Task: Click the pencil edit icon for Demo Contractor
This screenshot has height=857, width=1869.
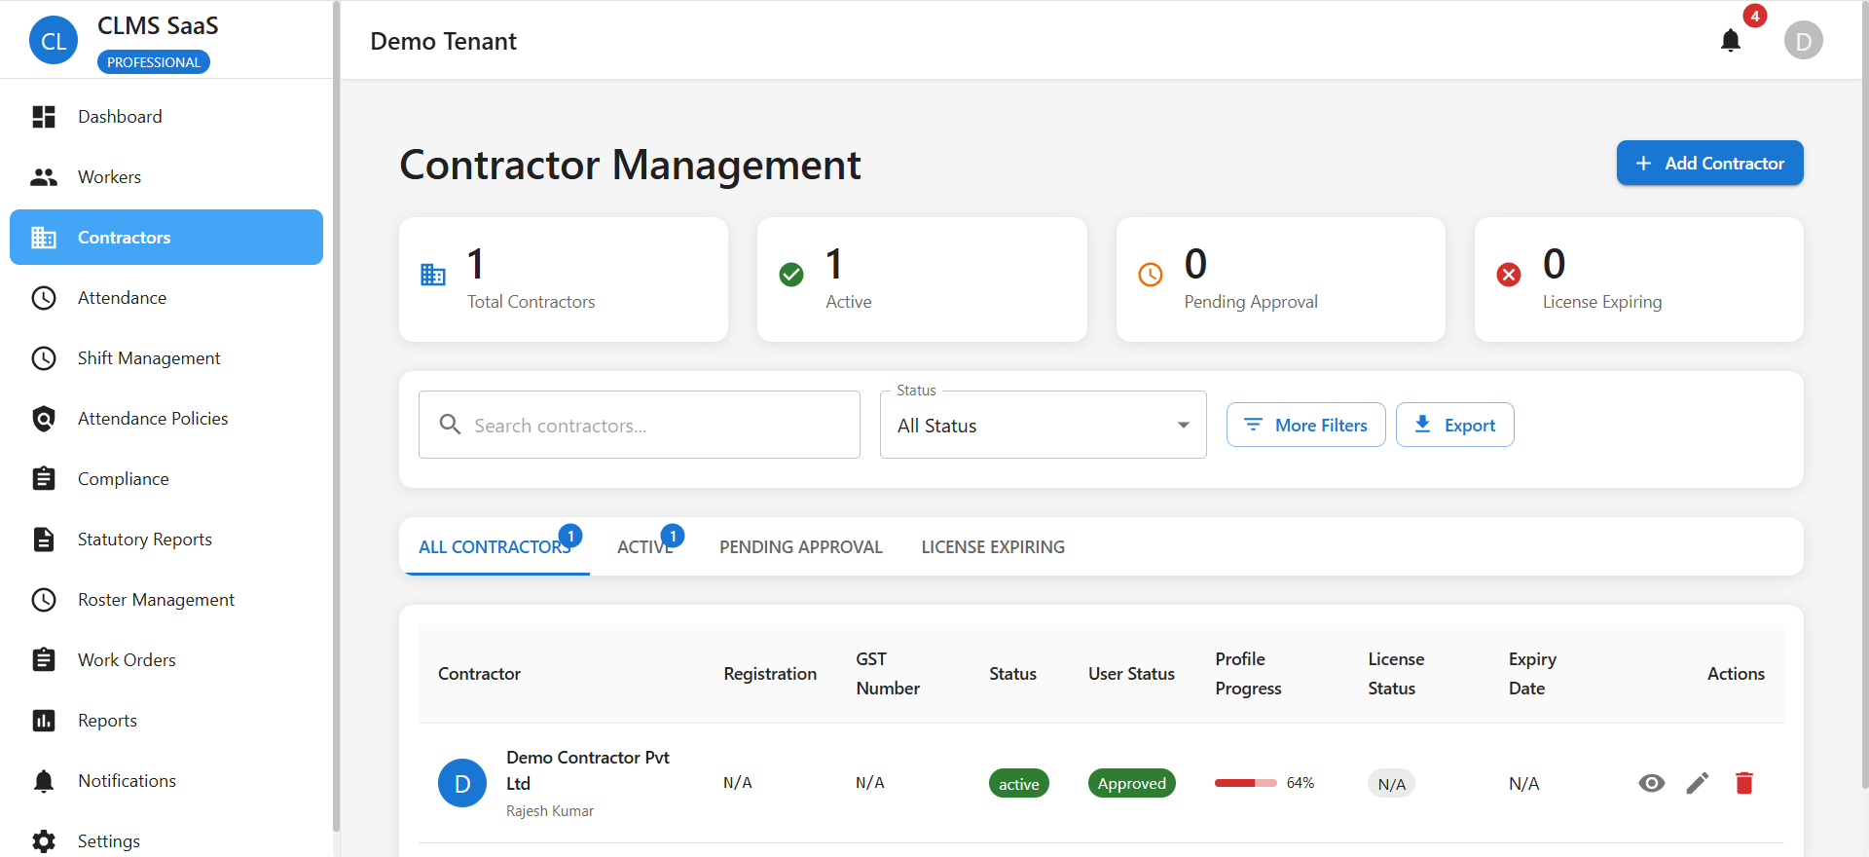Action: coord(1697,783)
